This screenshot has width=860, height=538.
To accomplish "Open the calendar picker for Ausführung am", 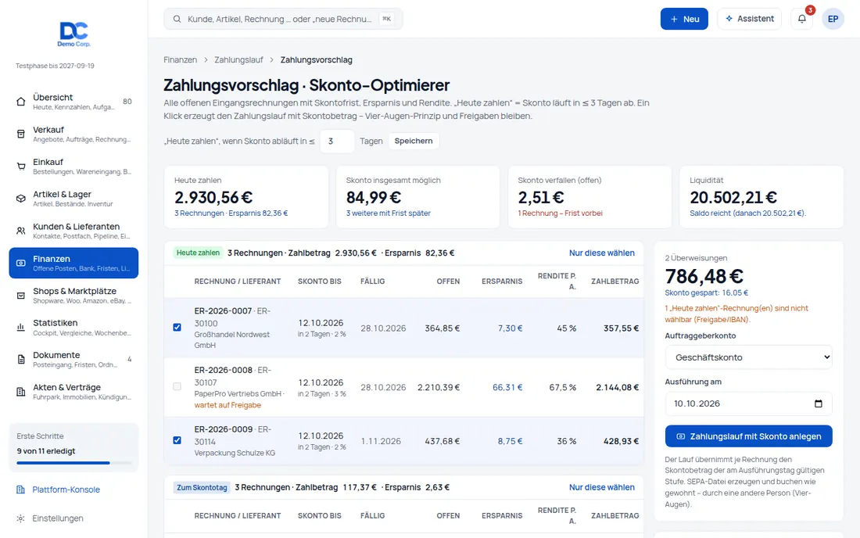I will pyautogui.click(x=819, y=403).
